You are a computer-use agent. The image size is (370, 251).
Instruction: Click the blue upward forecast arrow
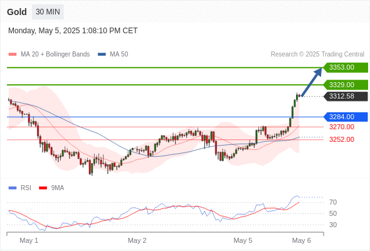[312, 82]
